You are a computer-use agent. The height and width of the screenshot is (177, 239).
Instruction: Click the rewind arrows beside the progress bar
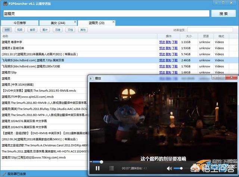pyautogui.click(x=91, y=162)
